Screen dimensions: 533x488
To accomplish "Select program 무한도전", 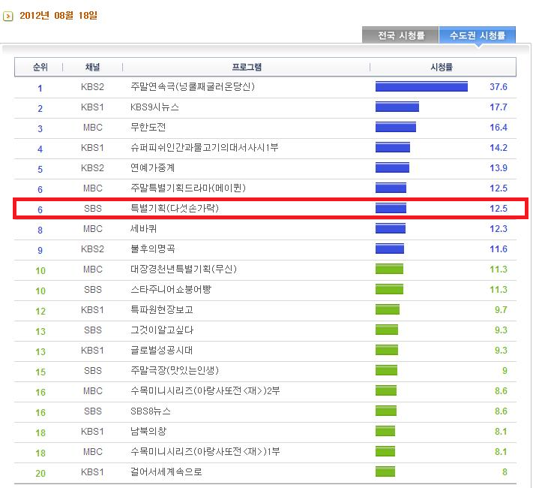I will (x=148, y=128).
